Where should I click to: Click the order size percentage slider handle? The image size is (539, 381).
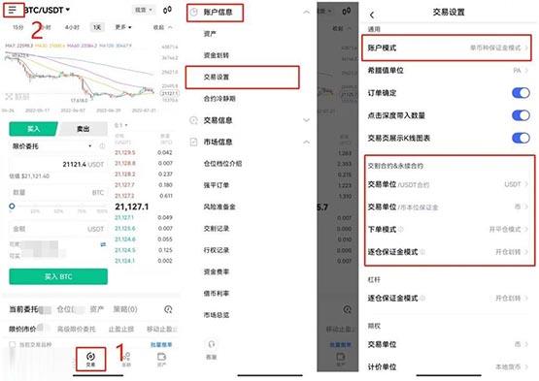pyautogui.click(x=12, y=206)
